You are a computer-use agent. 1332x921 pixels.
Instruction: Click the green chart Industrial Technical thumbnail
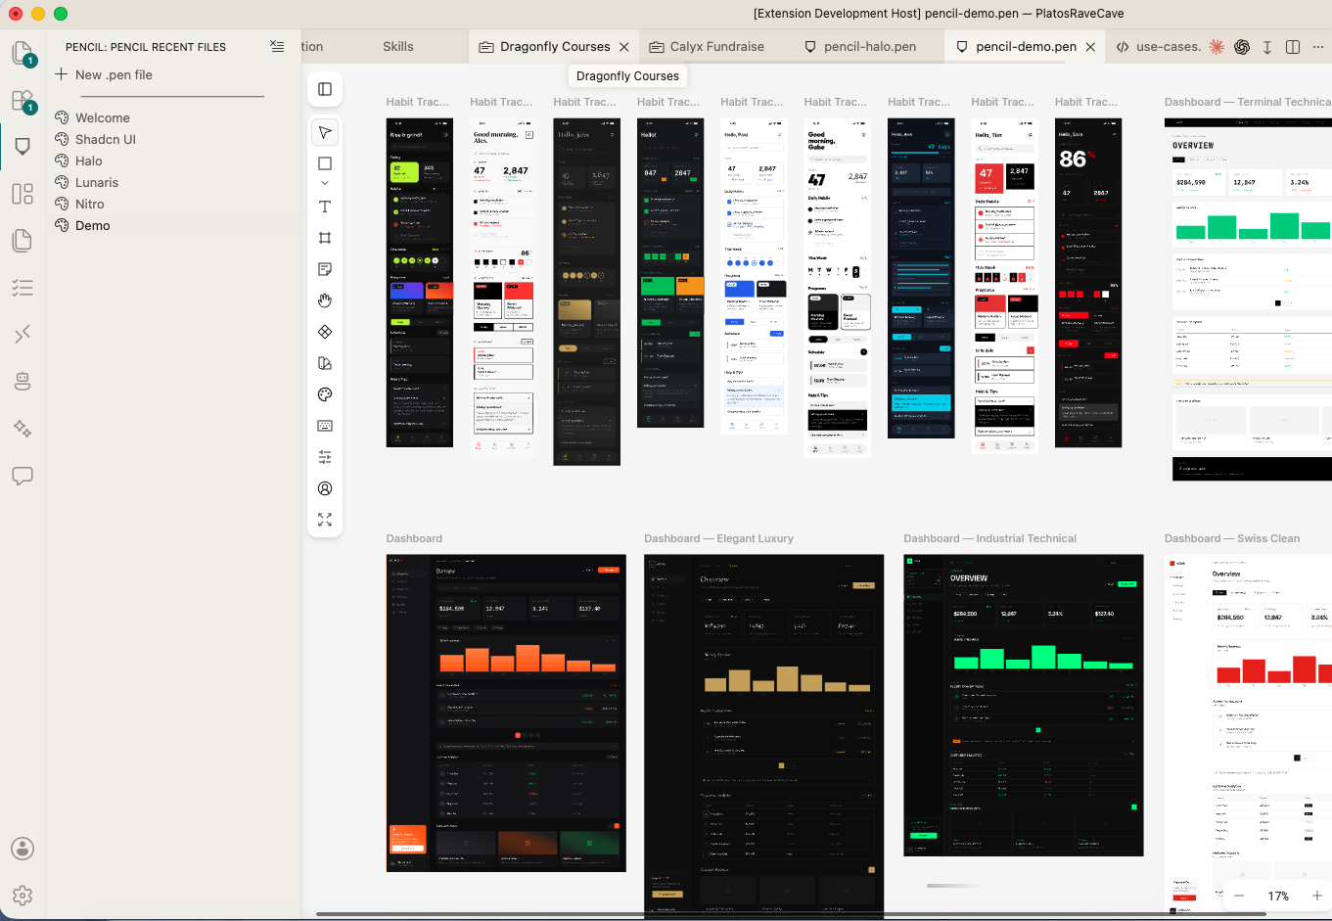tap(1023, 705)
